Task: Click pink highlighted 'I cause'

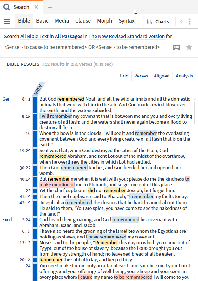Action: tap(85, 277)
